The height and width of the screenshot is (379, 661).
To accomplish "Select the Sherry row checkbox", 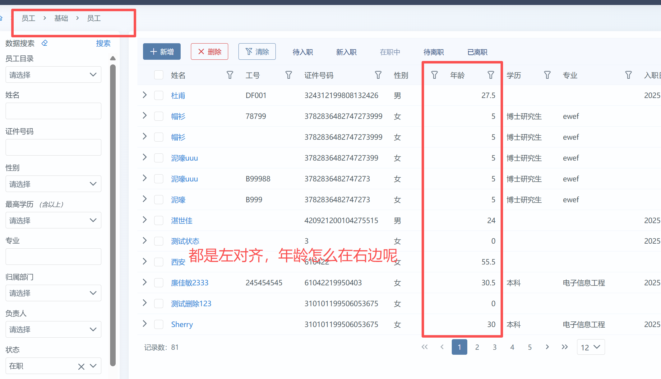I will tap(159, 324).
